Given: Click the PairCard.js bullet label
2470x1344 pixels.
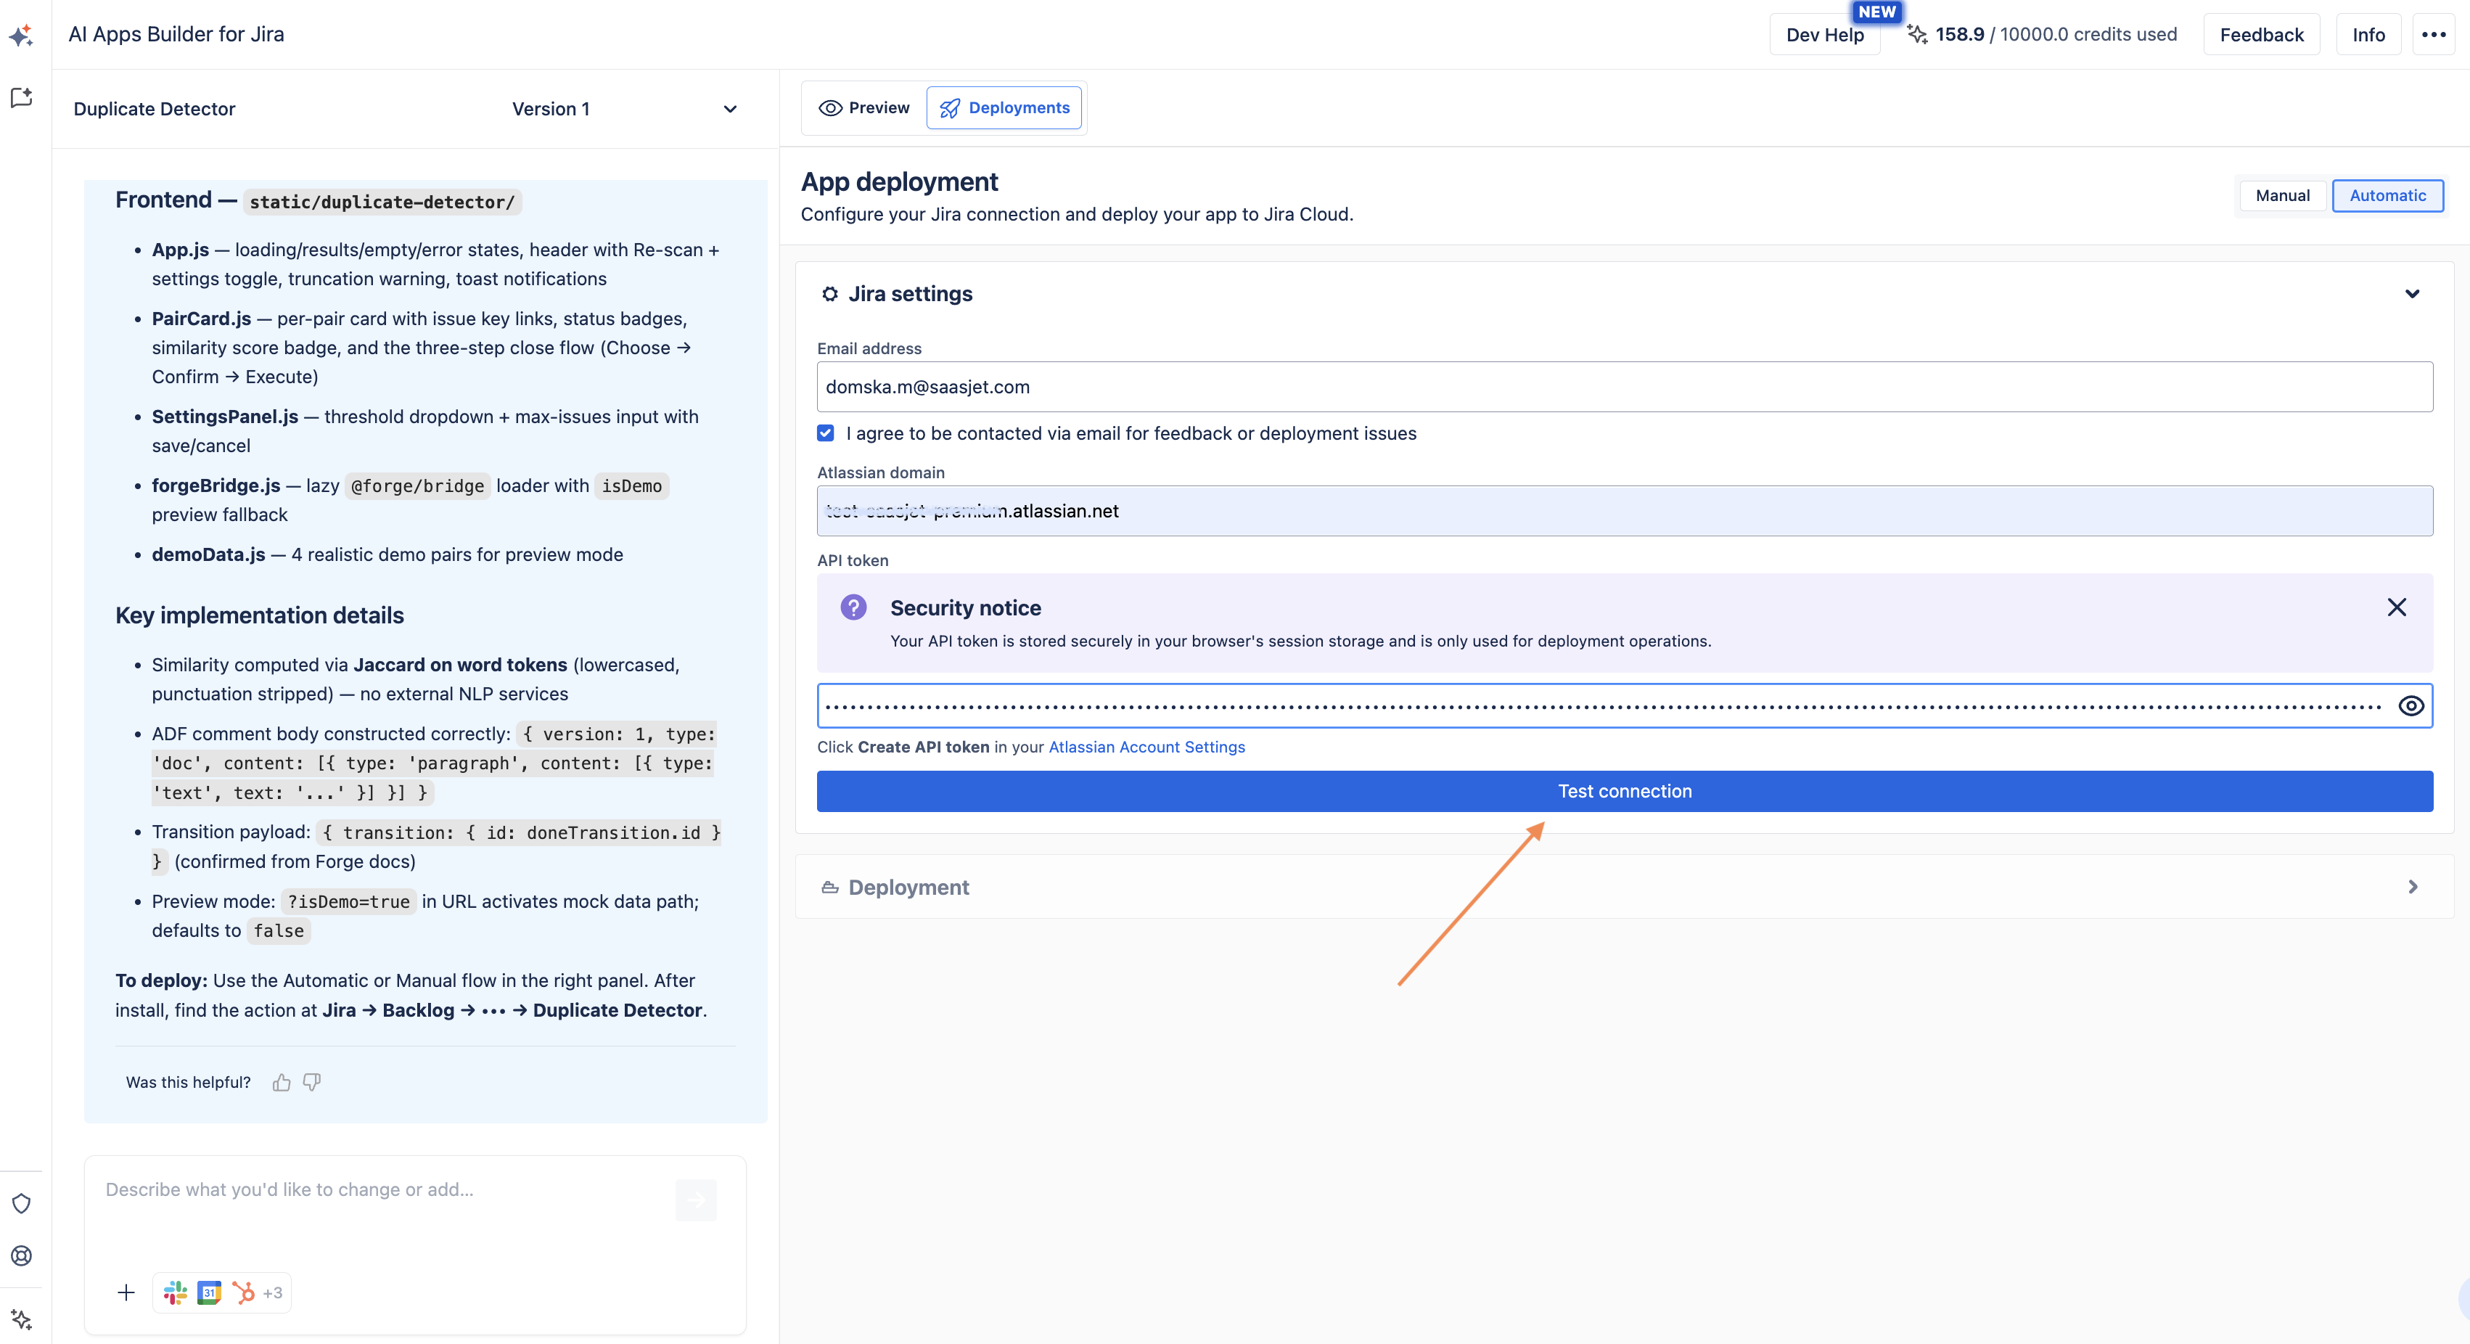Looking at the screenshot, I should (202, 319).
